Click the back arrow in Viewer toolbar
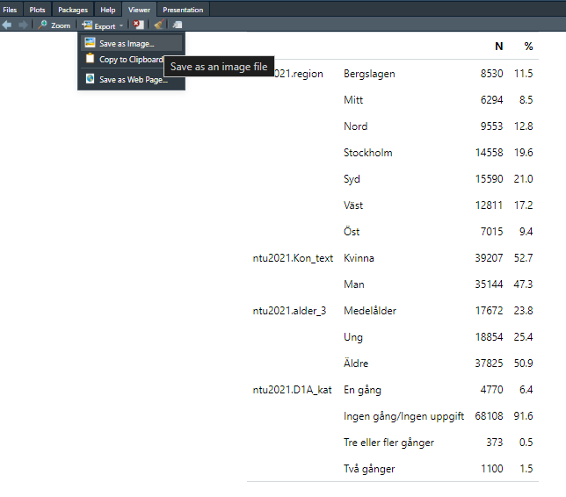Viewport: 566px width, 497px height. tap(7, 25)
